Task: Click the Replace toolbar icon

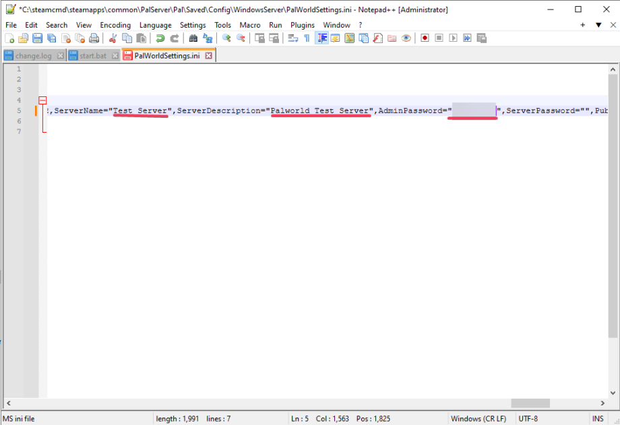Action: tap(209, 38)
